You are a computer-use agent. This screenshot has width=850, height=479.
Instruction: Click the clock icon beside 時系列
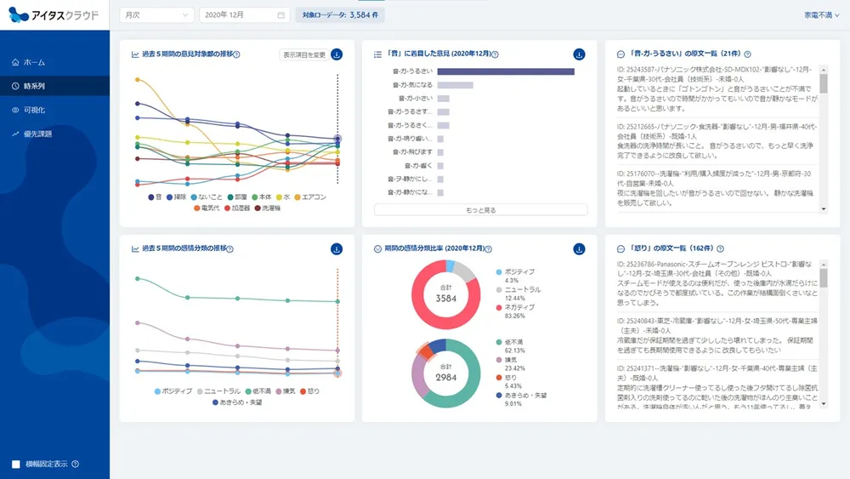(x=15, y=86)
